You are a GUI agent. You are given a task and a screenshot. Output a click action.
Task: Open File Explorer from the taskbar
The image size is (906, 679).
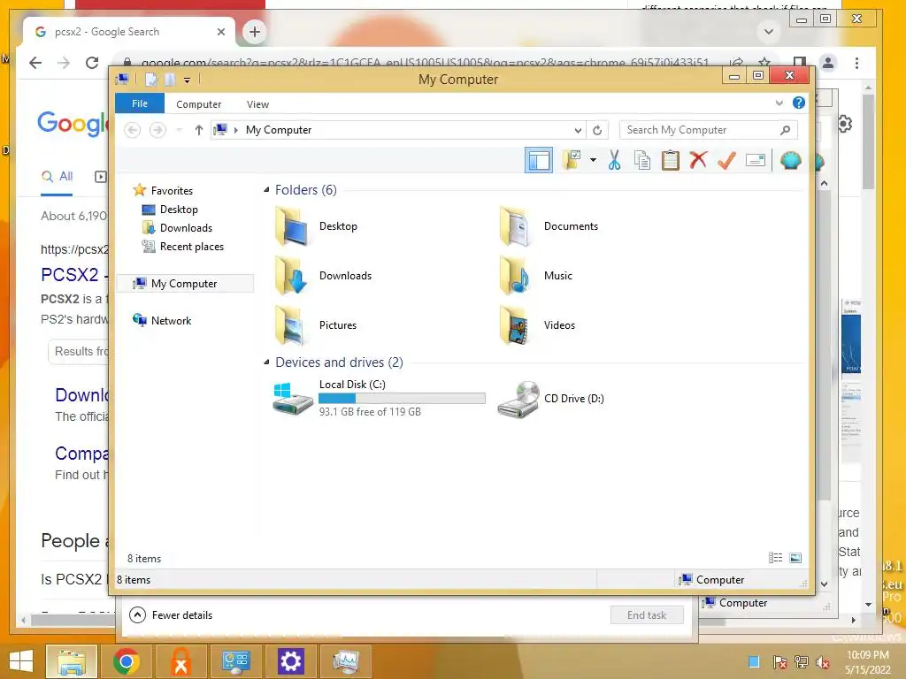tap(71, 661)
